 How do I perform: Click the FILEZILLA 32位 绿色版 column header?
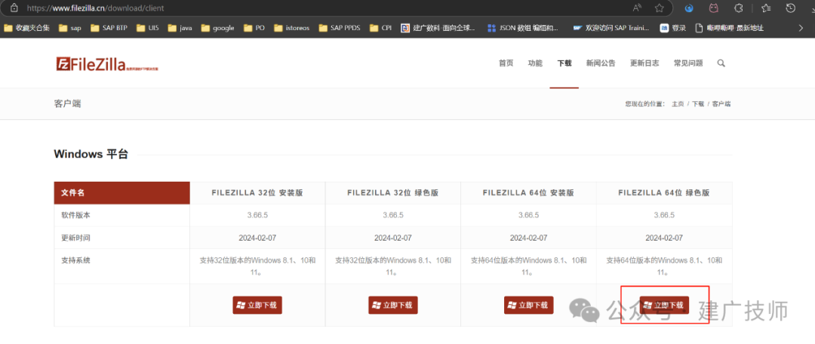[393, 193]
